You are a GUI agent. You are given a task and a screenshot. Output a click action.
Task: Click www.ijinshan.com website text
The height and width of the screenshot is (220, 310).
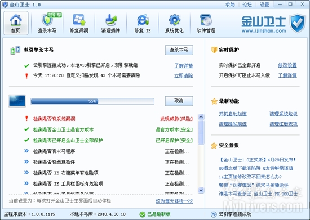point(264,31)
